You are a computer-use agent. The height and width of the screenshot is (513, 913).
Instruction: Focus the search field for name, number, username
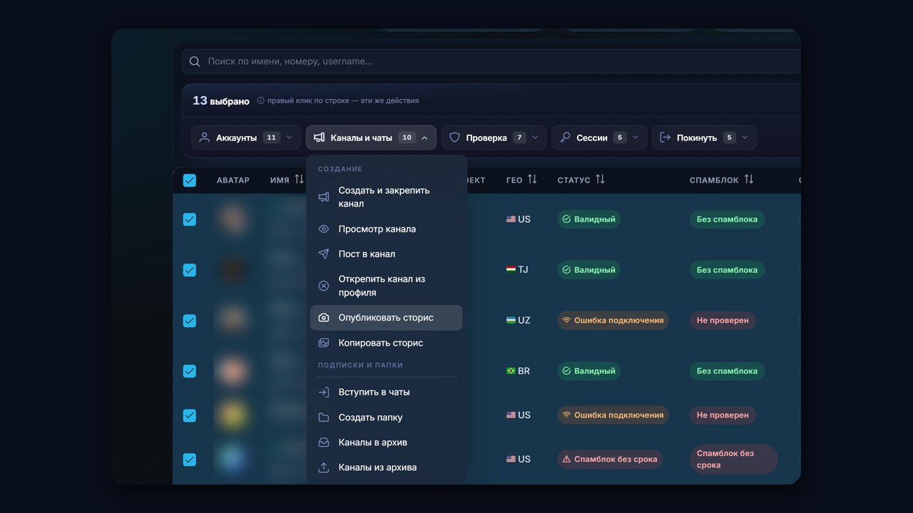point(492,61)
